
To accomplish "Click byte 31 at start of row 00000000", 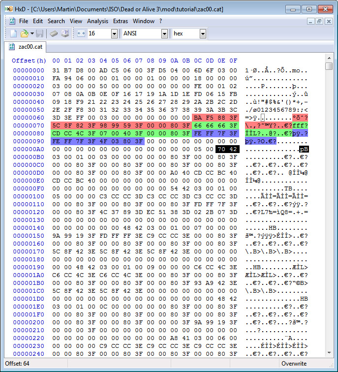I will point(56,70).
